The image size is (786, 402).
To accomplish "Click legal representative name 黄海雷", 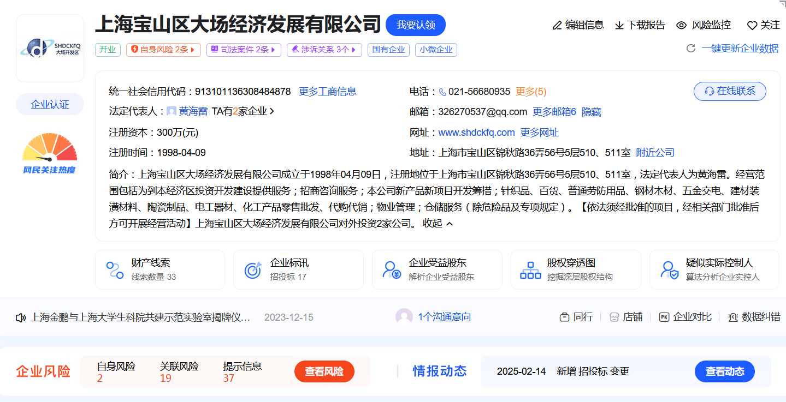I will pyautogui.click(x=193, y=111).
